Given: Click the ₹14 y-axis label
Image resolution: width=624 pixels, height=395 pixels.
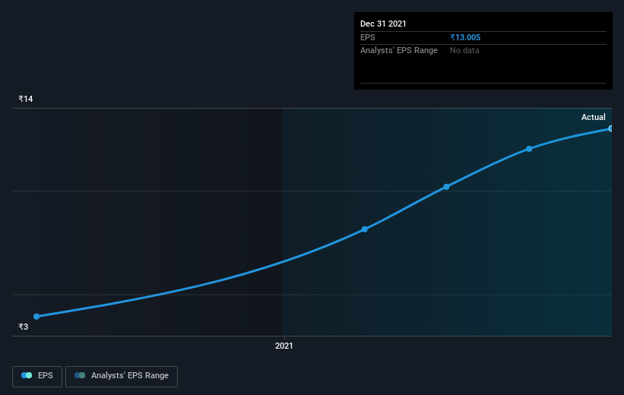Looking at the screenshot, I should (x=26, y=99).
